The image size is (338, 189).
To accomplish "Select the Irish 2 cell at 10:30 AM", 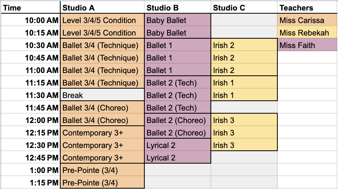I will click(x=244, y=45).
